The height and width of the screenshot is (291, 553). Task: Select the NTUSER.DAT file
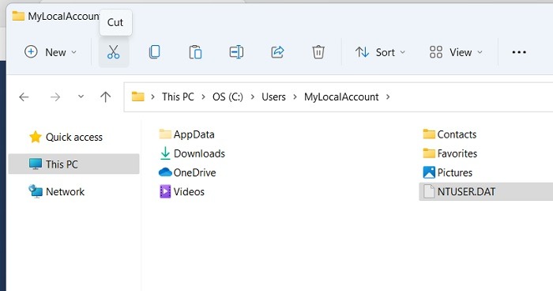(x=486, y=191)
